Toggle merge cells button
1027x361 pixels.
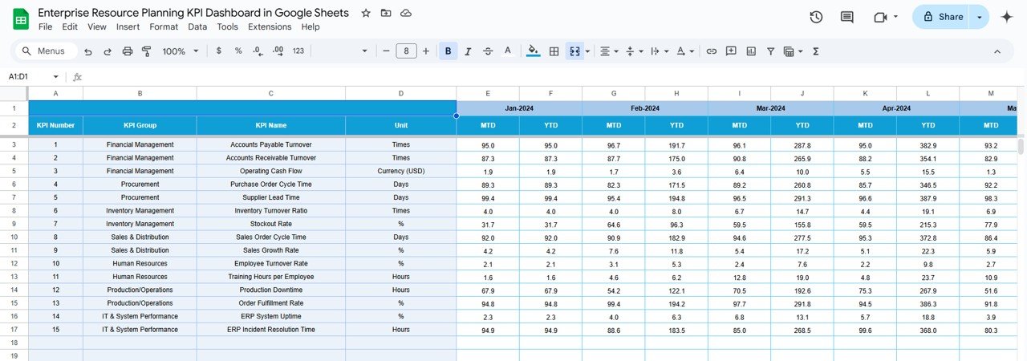[x=574, y=51]
